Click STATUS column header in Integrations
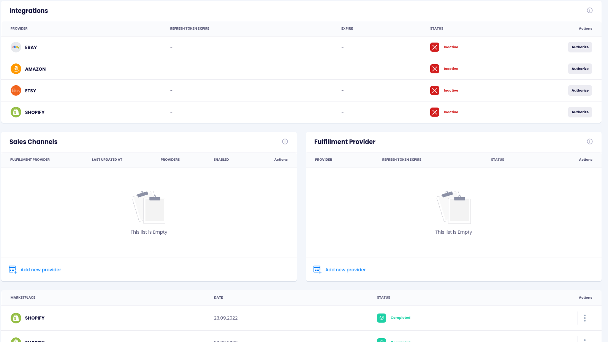 click(437, 28)
